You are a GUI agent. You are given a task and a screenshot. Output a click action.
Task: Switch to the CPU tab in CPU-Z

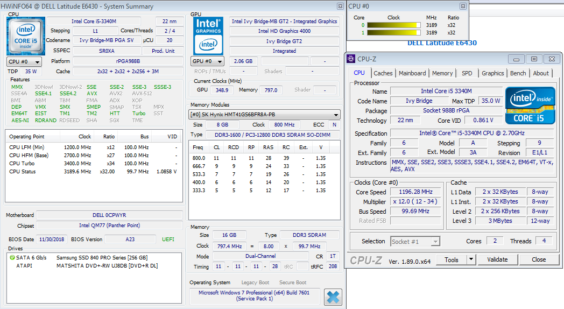359,73
